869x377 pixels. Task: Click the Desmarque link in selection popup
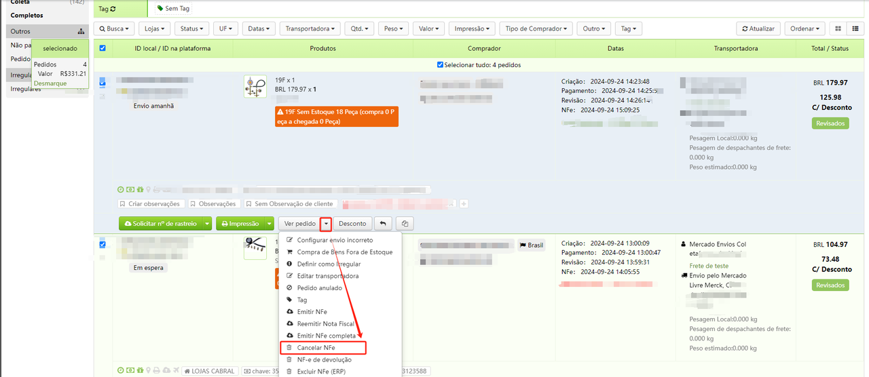coord(50,83)
